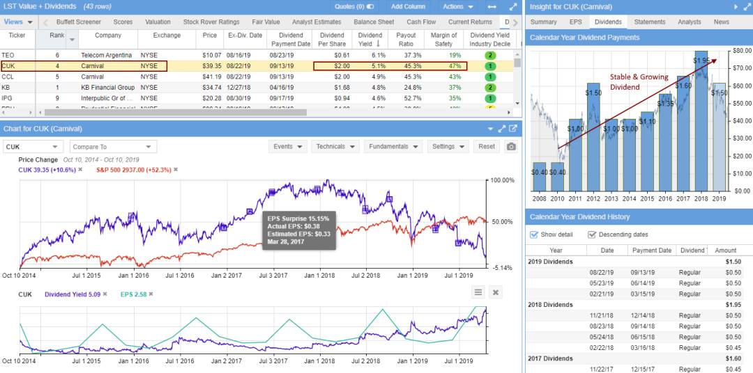Screen dimensions: 753x373
Task: Remove the EPS 2.58 series from chart
Action: (x=151, y=294)
